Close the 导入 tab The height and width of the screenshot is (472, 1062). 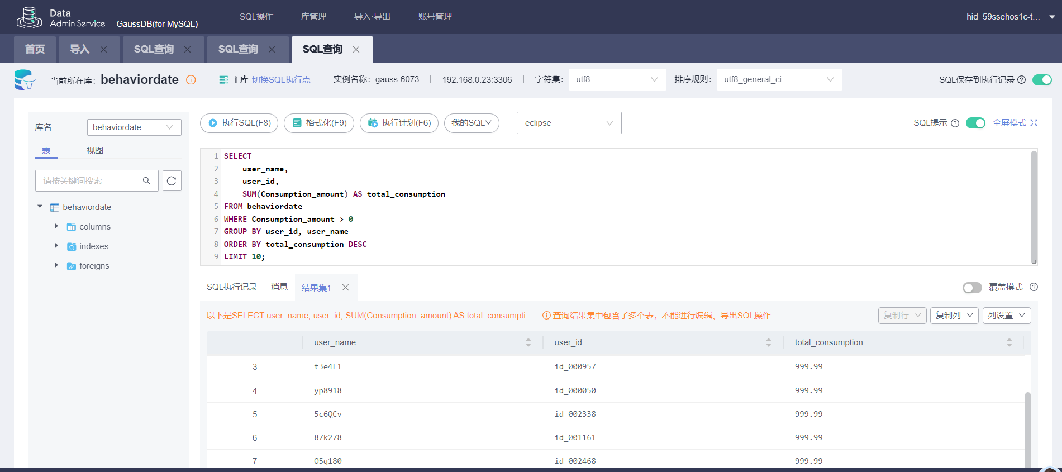(103, 49)
